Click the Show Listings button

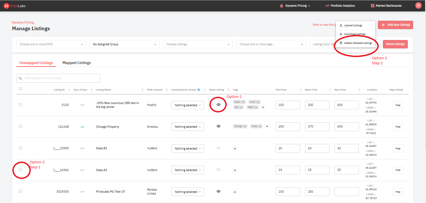[x=395, y=44]
